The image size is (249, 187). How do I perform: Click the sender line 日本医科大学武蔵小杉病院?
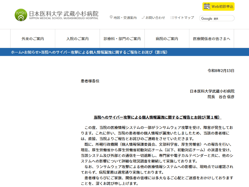tap(212, 91)
